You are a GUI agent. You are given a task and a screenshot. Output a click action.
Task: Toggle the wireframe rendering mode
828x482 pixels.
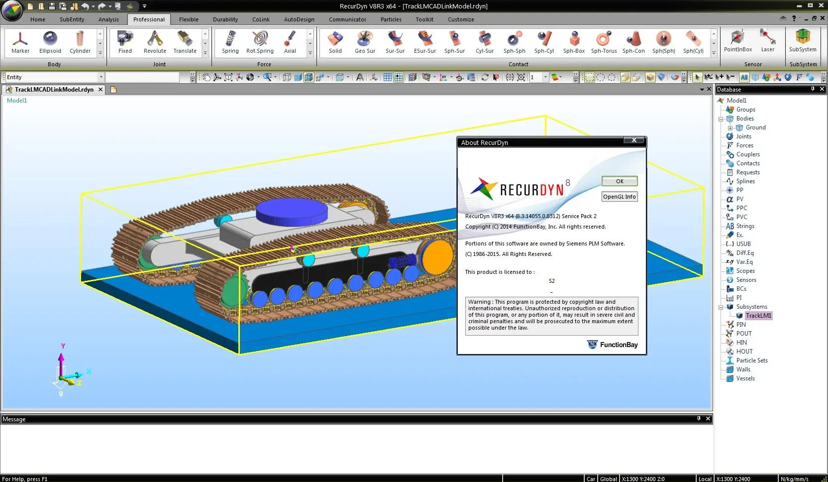[287, 77]
